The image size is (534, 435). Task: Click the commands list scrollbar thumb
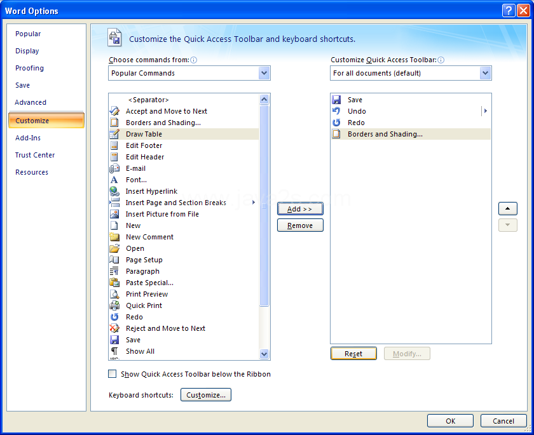264,206
